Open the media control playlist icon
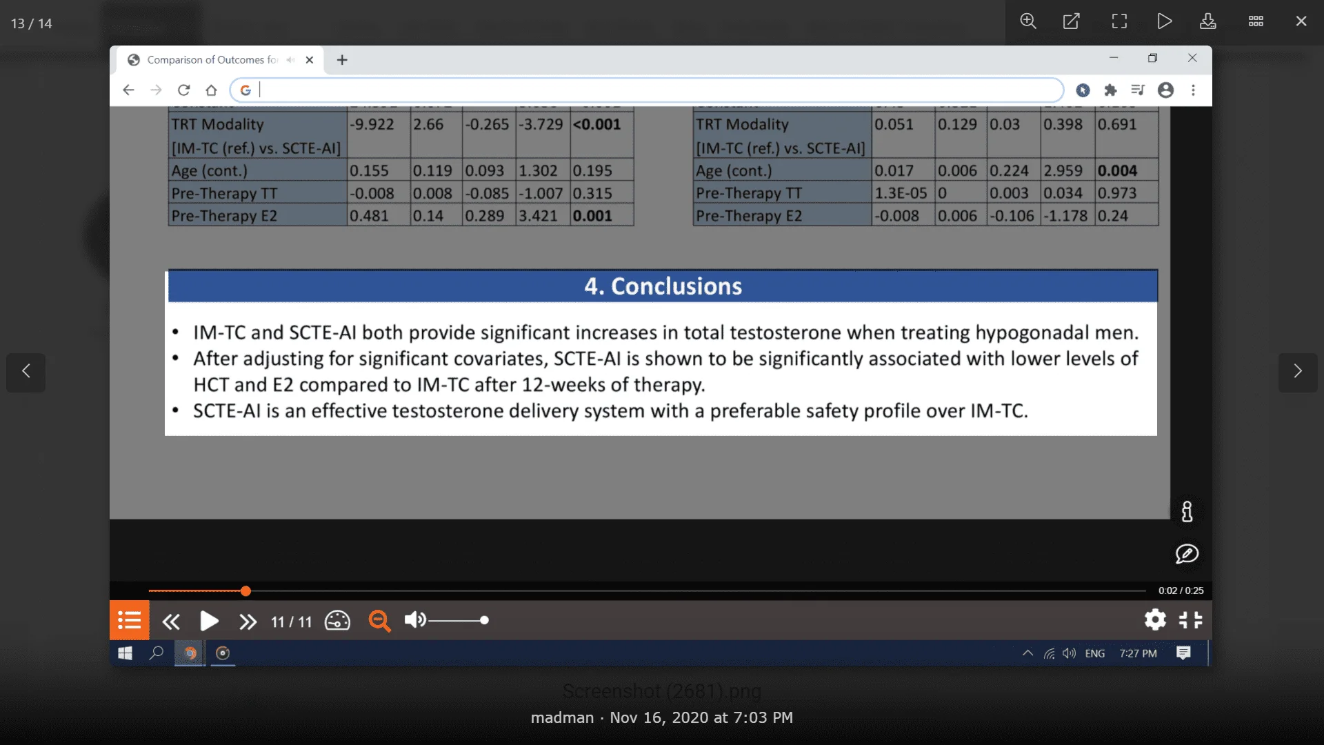Viewport: 1324px width, 745px height. (1138, 90)
